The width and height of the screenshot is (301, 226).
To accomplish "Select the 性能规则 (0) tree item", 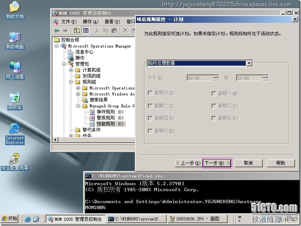I will click(110, 124).
